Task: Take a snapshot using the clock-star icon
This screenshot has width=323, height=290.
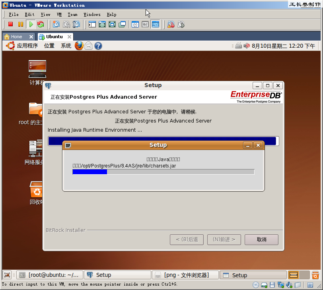Action: click(x=56, y=24)
